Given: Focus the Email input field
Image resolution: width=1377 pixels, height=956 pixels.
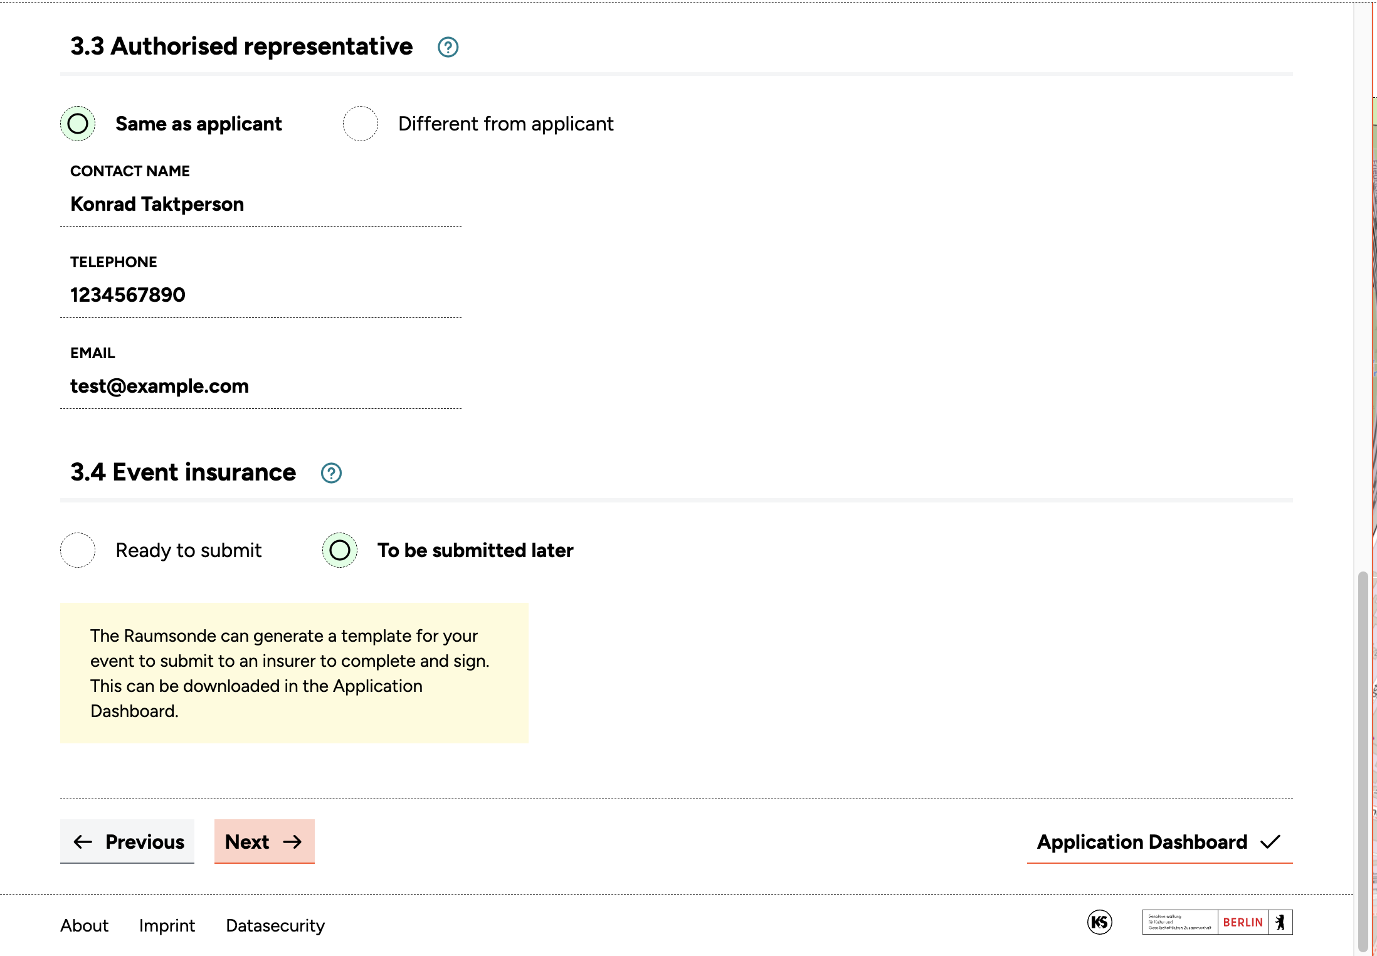Looking at the screenshot, I should 260,386.
